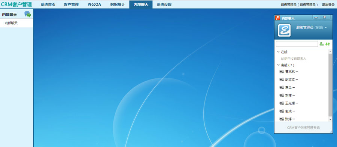
Task: Click the 超级管理员 account name in the header
Action: (300, 4)
